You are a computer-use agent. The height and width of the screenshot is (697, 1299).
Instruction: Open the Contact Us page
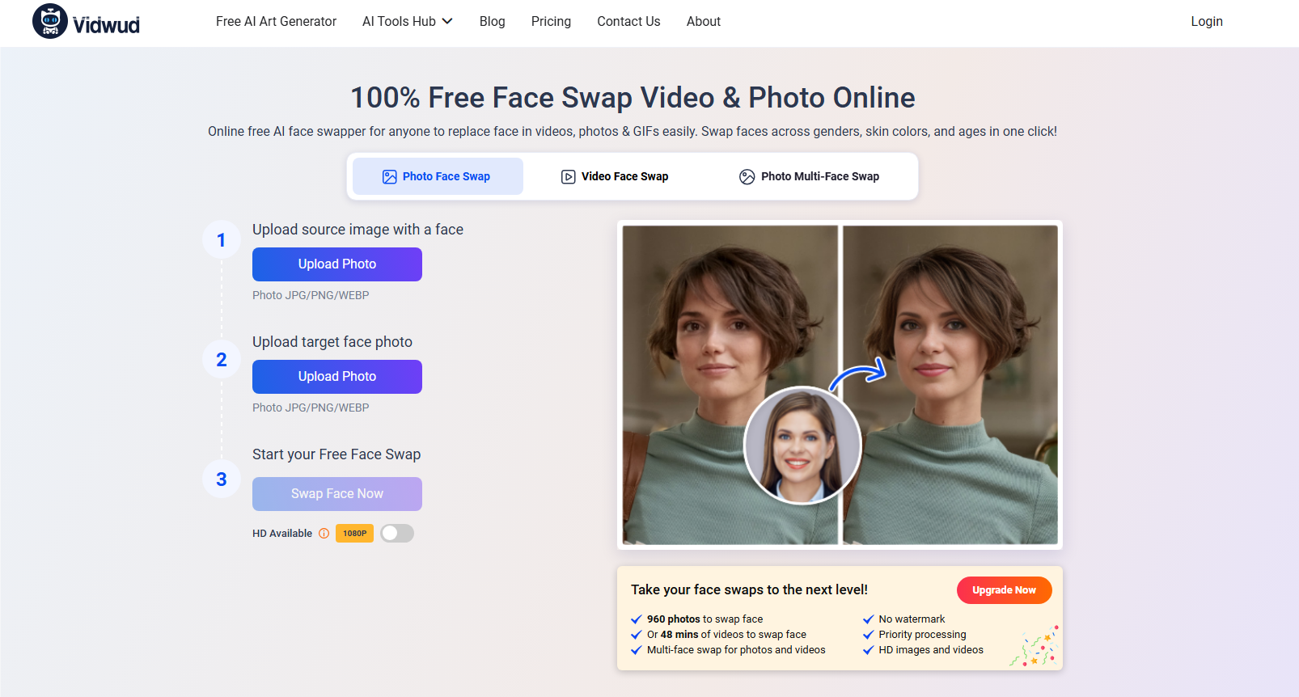pyautogui.click(x=628, y=22)
